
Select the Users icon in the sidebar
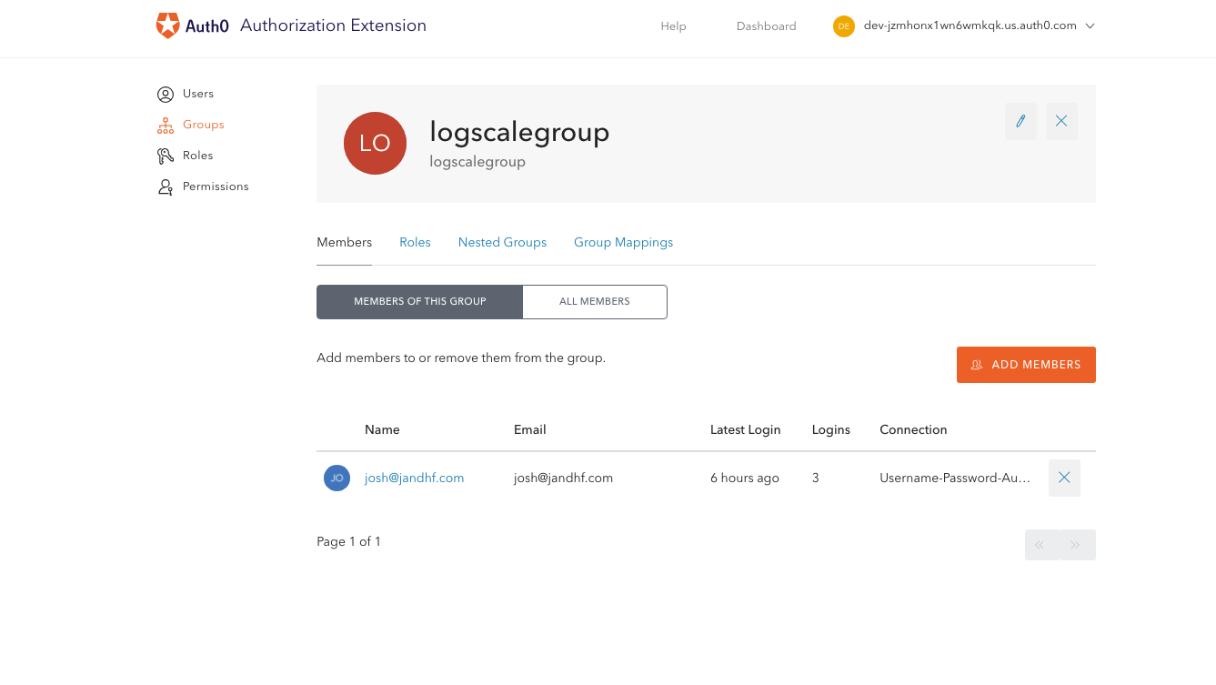point(165,94)
